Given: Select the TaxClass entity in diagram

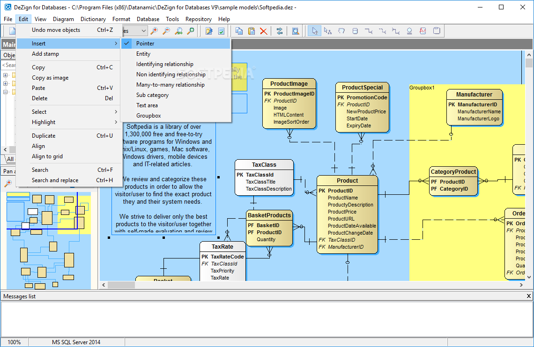Looking at the screenshot, I should [264, 177].
